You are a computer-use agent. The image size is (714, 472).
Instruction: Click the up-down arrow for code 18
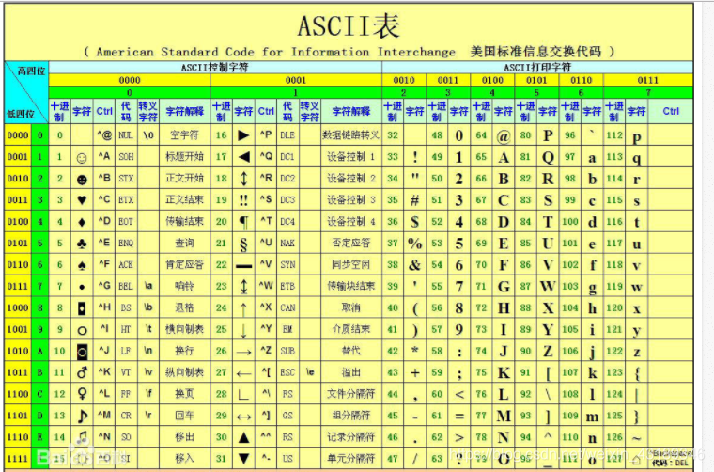243,178
